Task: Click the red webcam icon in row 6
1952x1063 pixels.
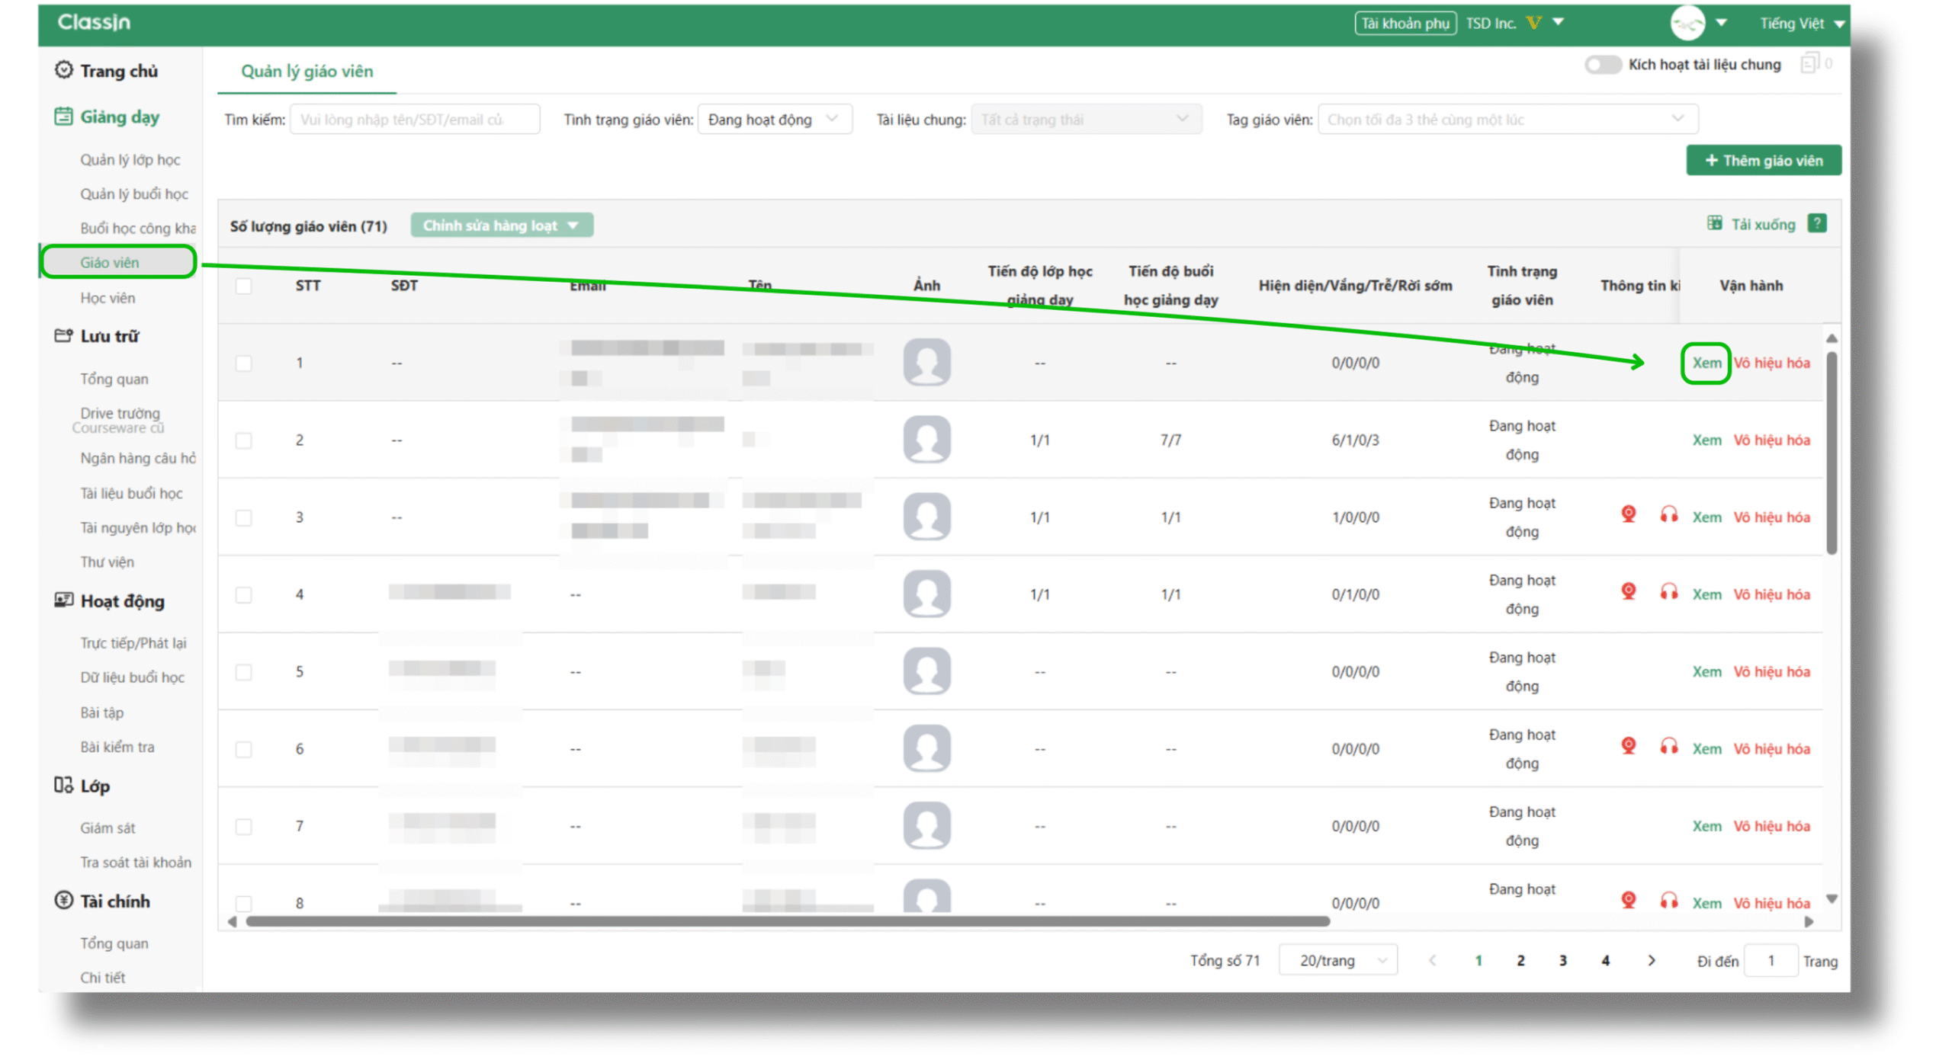Action: point(1628,746)
